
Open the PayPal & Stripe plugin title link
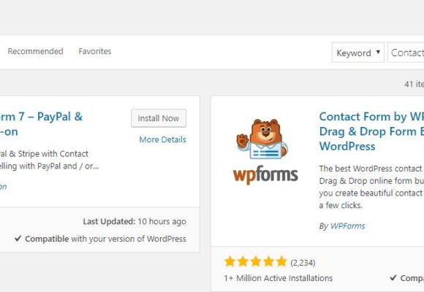click(x=41, y=124)
